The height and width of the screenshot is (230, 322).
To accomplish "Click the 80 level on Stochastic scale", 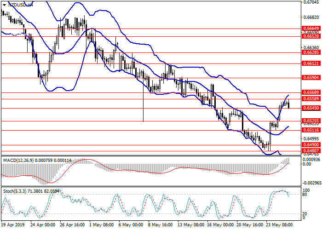I will tap(305, 195).
